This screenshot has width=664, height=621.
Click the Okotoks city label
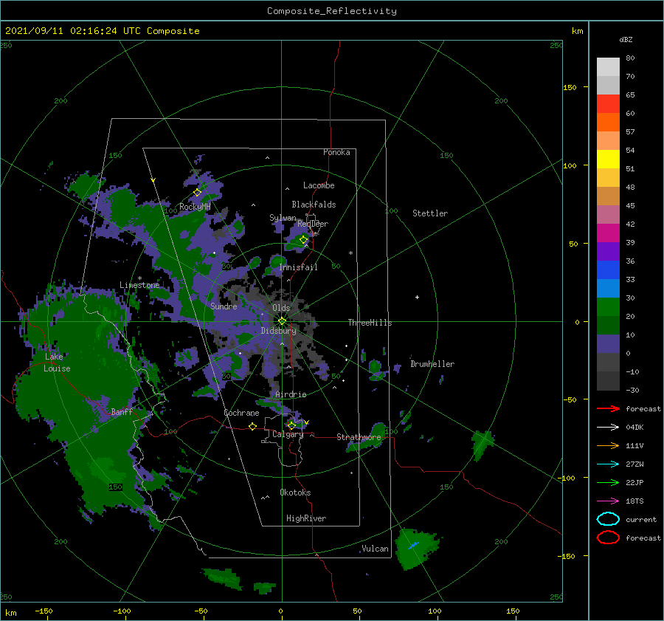[295, 493]
